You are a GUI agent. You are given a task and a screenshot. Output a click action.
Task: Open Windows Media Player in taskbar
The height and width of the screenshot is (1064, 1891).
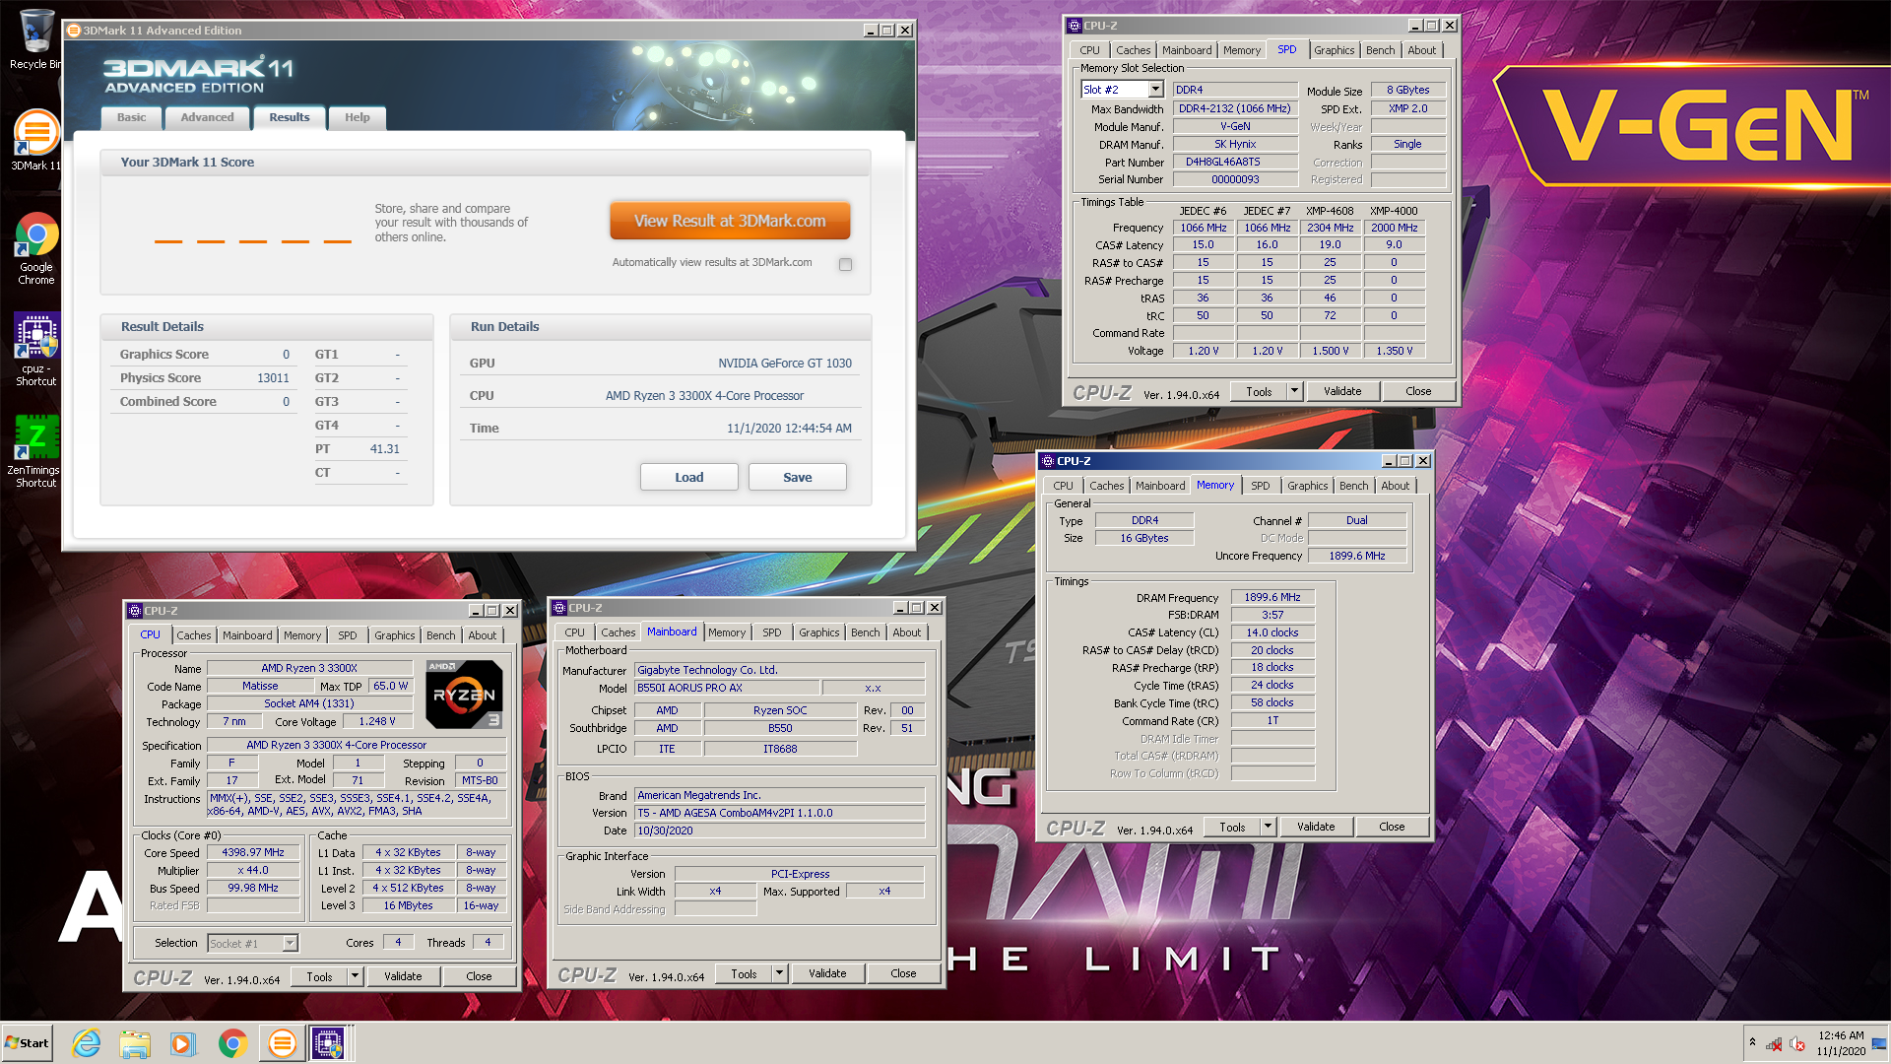coord(183,1042)
